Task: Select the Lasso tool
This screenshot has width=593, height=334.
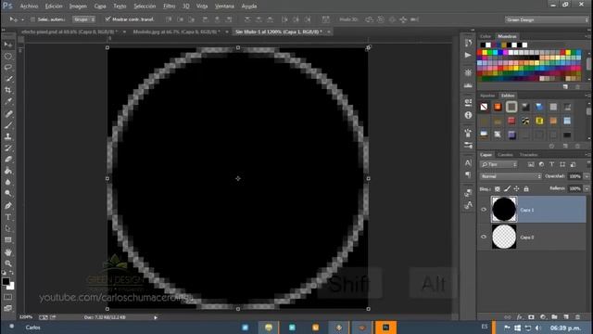Action: click(8, 68)
